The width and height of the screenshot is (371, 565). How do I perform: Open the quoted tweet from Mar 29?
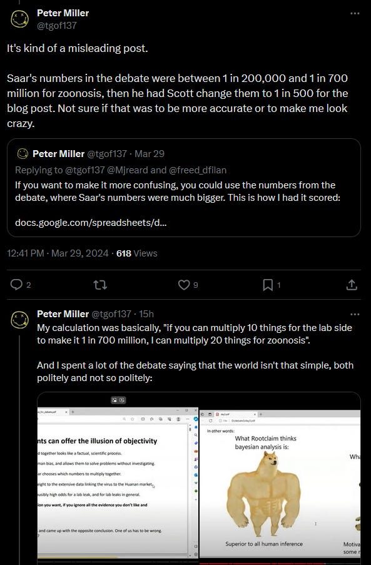[x=184, y=188]
